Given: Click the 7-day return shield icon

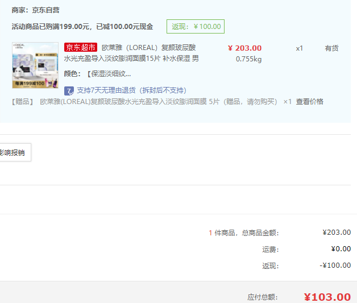Looking at the screenshot, I should [69, 91].
